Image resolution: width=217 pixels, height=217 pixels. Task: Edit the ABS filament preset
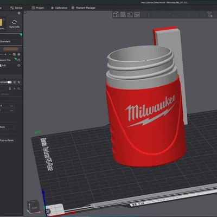(x=19, y=66)
